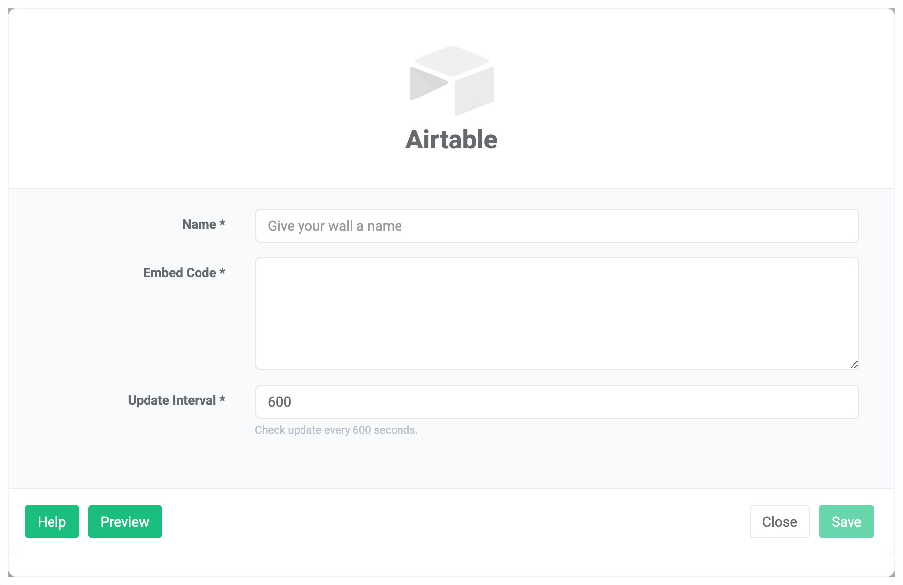This screenshot has height=585, width=903.
Task: Click the Name input field
Action: [x=557, y=226]
